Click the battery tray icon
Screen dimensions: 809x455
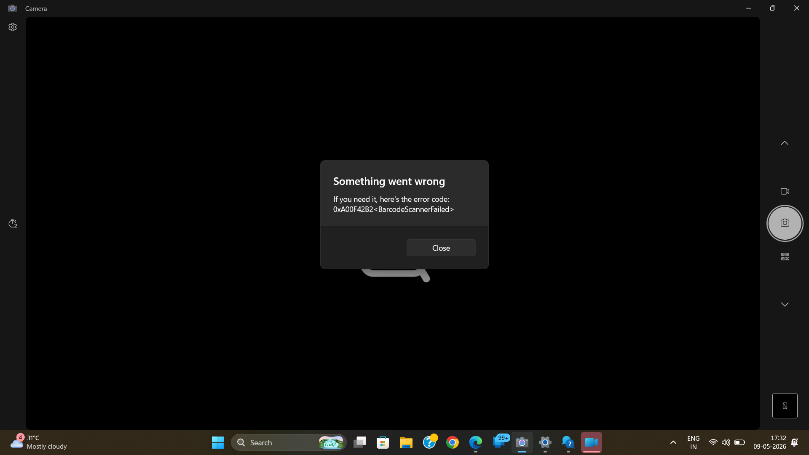(739, 442)
